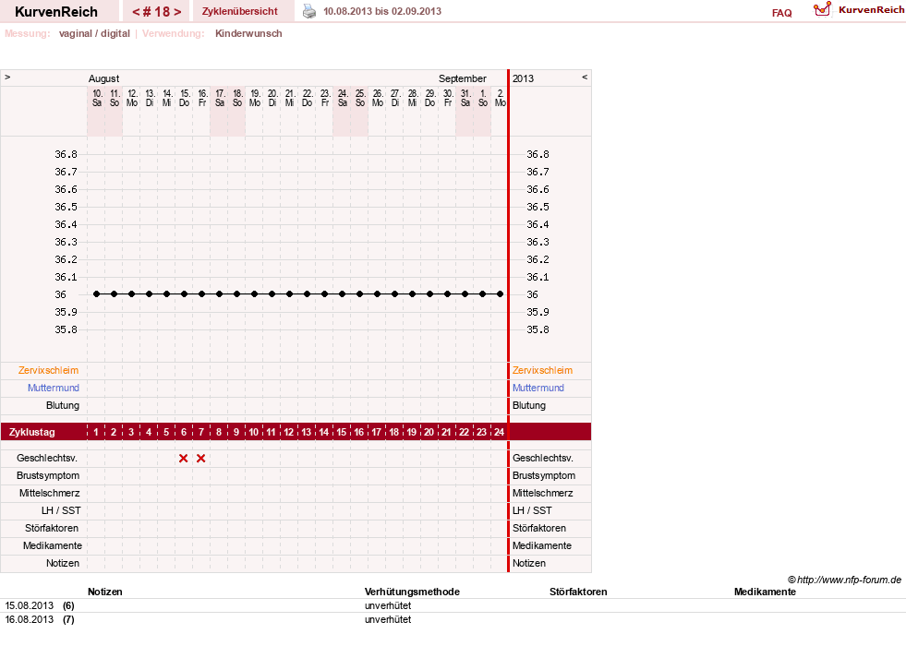906x646 pixels.
Task: Click the Störfaktoren column header in the bottom table
Action: (x=578, y=592)
